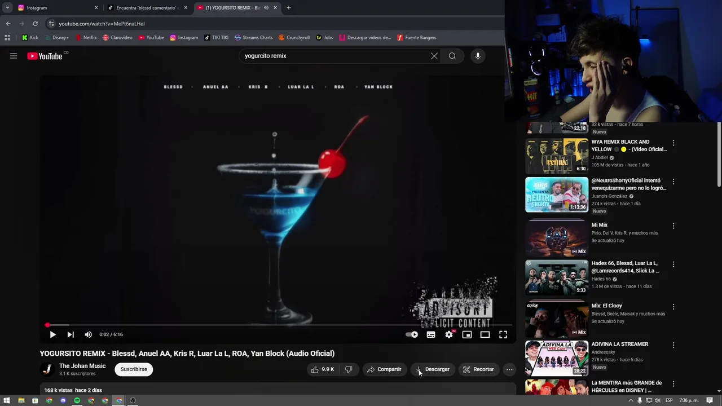Toggle the autoplay switch in player
This screenshot has height=406, width=722.
(x=412, y=334)
